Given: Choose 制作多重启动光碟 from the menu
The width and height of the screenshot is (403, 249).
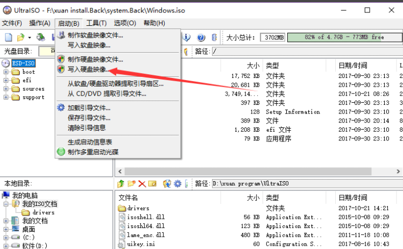Looking at the screenshot, I should coord(93,152).
